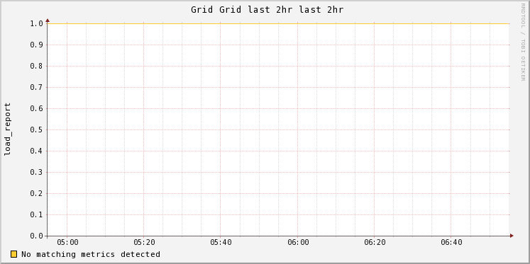Click the red arrow atop the Y axis

pos(48,21)
